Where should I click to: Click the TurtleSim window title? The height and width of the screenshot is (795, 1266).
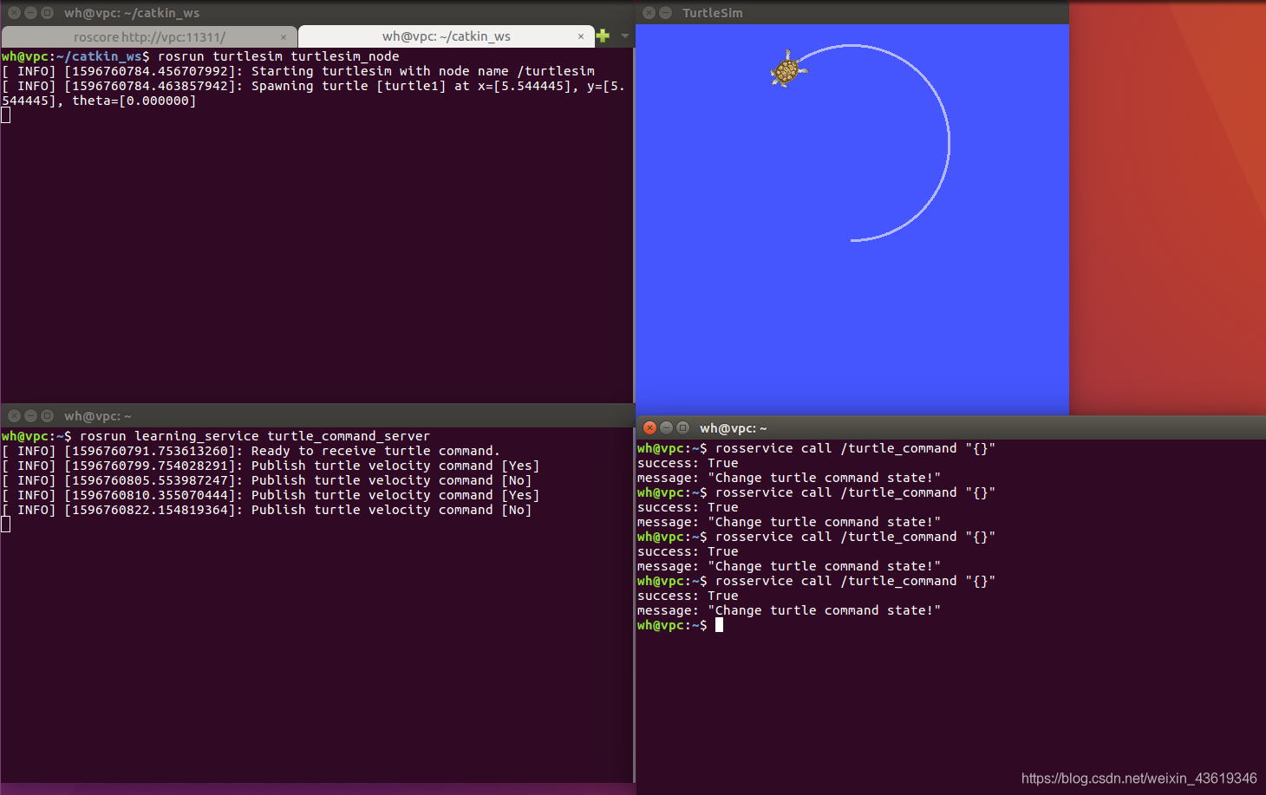[x=713, y=13]
